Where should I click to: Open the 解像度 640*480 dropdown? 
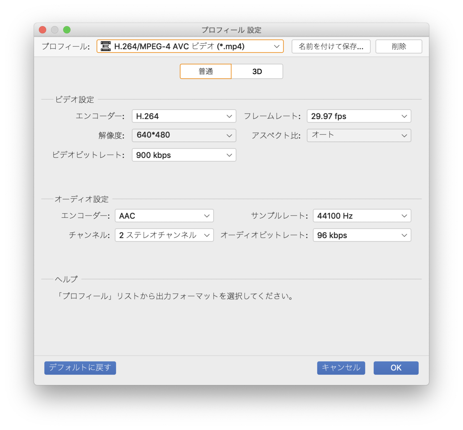184,135
